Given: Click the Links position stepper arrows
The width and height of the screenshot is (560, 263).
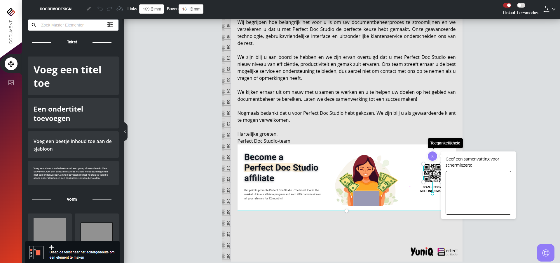Looking at the screenshot, I should [x=152, y=9].
